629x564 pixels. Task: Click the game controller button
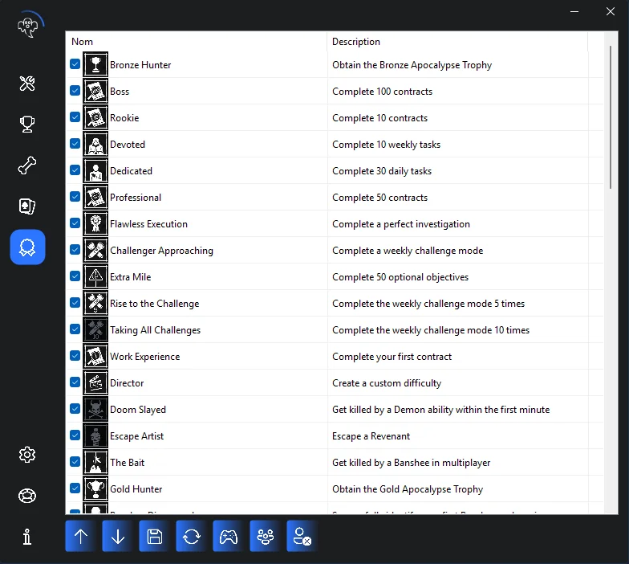[x=229, y=537]
